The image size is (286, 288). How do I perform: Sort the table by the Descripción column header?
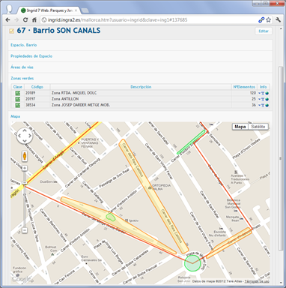[x=141, y=87]
